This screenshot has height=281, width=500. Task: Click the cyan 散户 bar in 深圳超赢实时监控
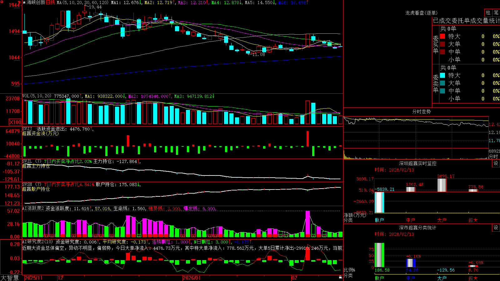(379, 202)
